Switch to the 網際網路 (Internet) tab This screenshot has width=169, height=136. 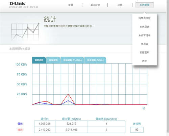(x=39, y=60)
